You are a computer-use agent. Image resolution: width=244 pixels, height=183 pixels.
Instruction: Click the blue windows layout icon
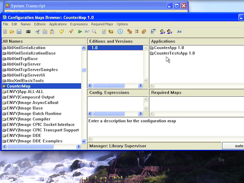[x=153, y=31]
